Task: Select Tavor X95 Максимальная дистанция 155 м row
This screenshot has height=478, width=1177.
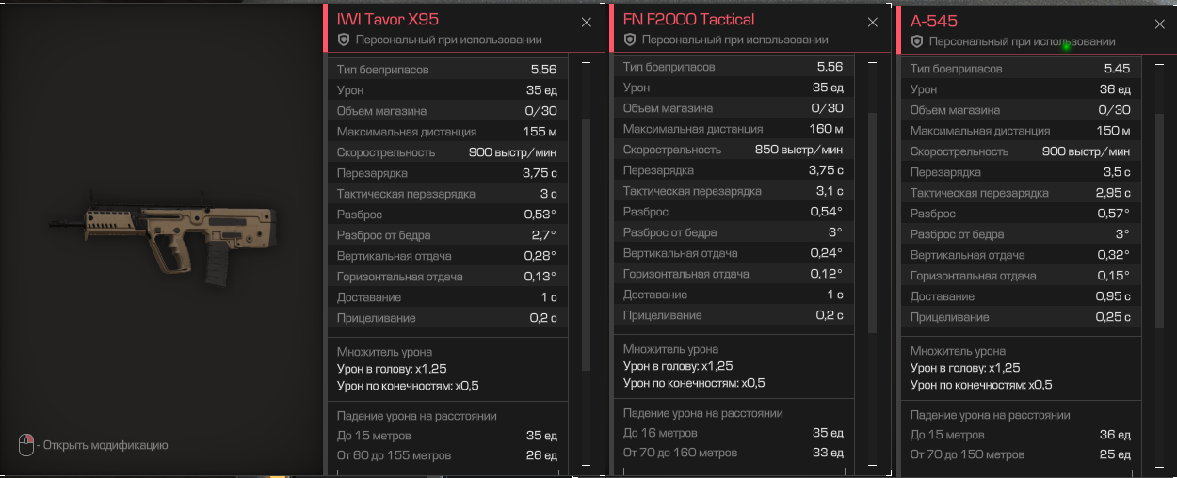Action: click(447, 132)
